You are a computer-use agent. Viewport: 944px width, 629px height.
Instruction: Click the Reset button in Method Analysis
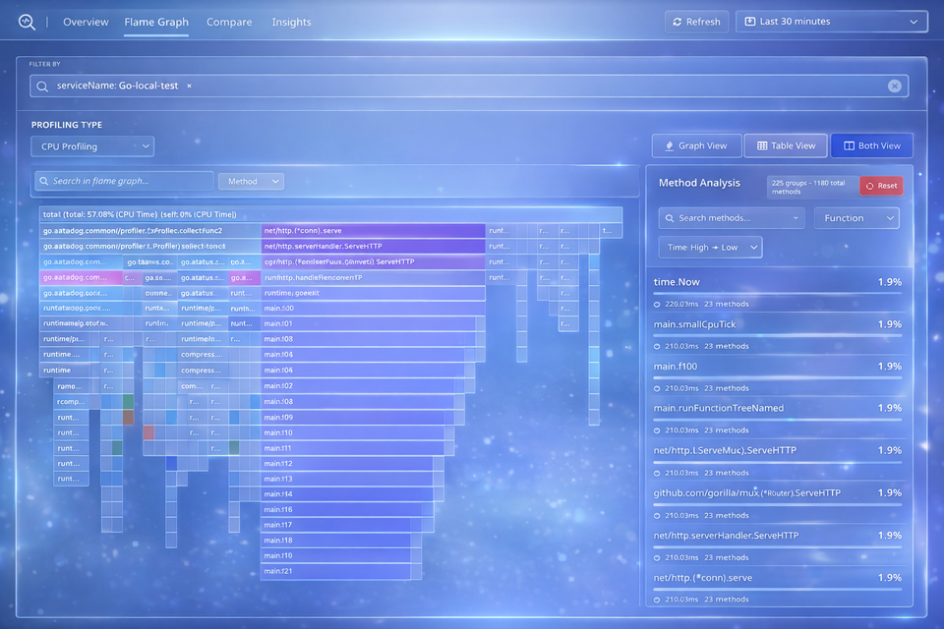[881, 185]
